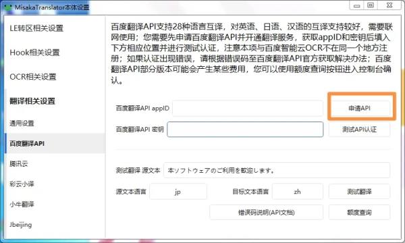Open Jbeijing translator settings
The image size is (405, 243).
21,225
